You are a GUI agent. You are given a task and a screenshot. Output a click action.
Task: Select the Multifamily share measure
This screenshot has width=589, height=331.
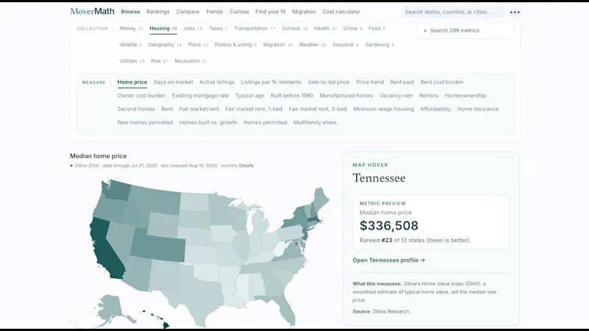315,123
